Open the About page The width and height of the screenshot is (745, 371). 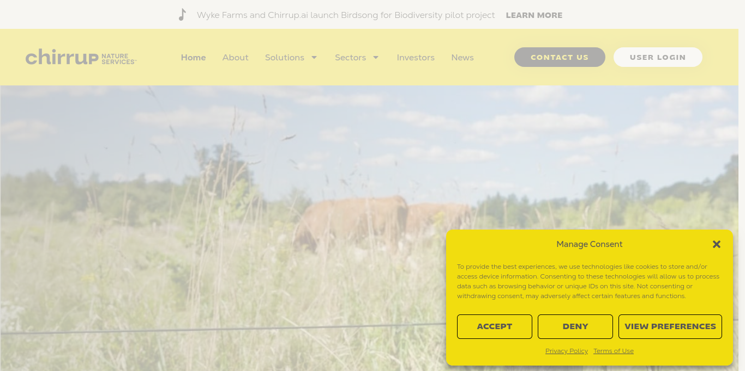click(x=236, y=57)
